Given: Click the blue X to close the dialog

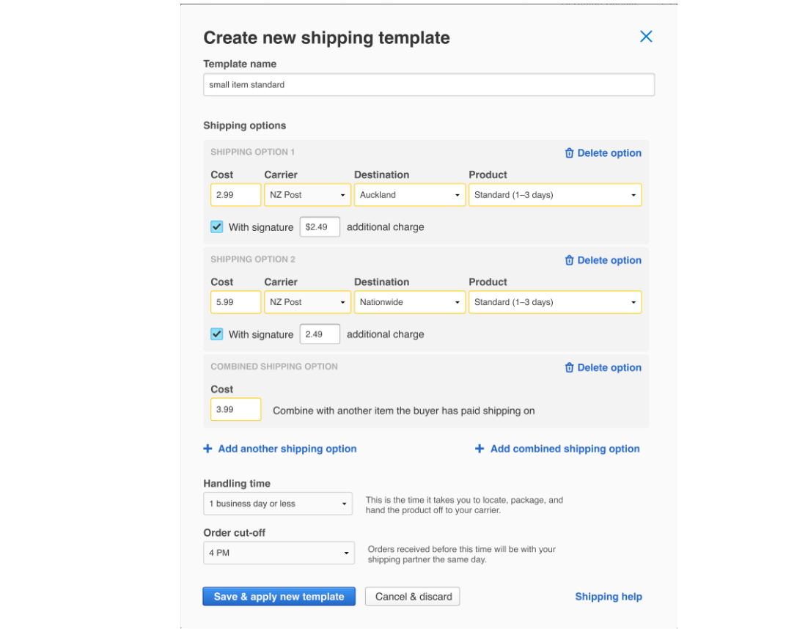Looking at the screenshot, I should click(x=646, y=36).
